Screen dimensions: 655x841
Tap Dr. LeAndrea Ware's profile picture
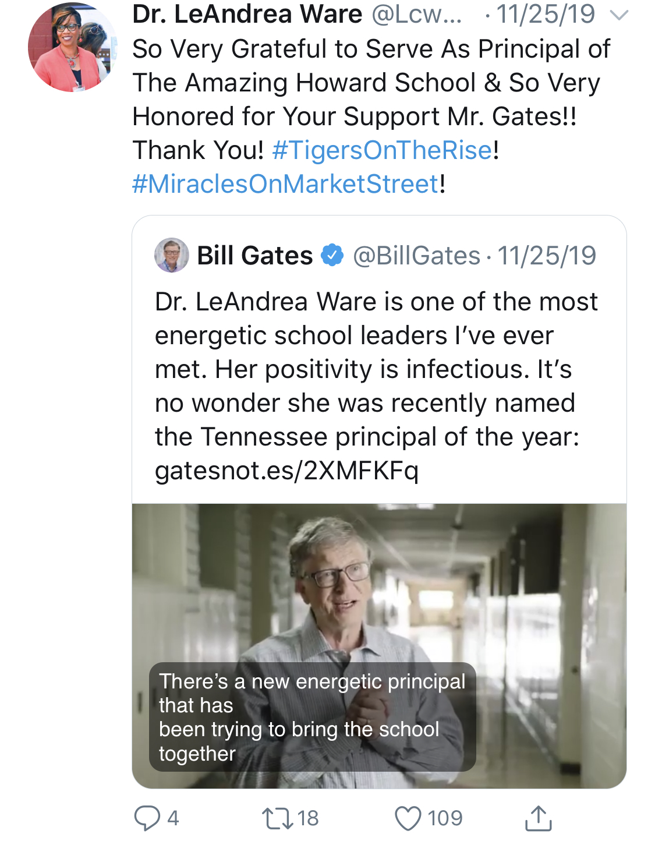pos(72,47)
